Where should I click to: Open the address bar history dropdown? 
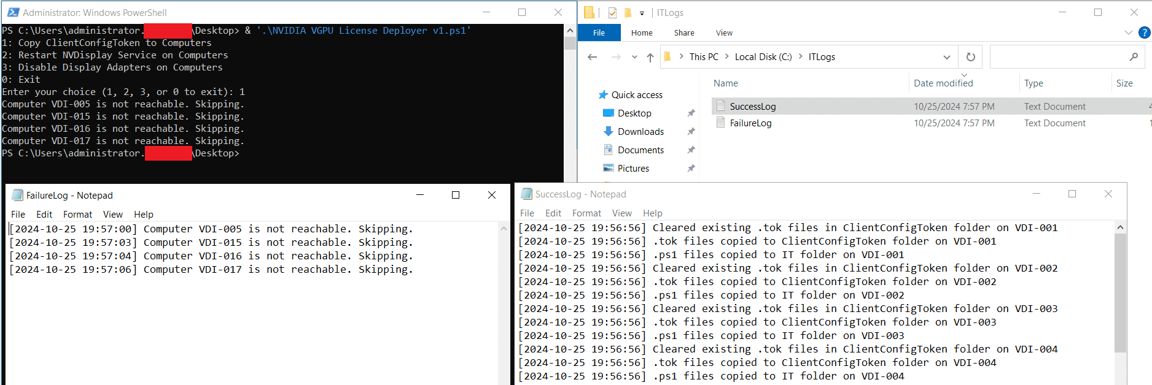point(946,58)
